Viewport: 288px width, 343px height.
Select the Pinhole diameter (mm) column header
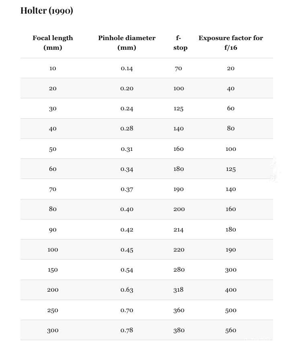tap(127, 43)
